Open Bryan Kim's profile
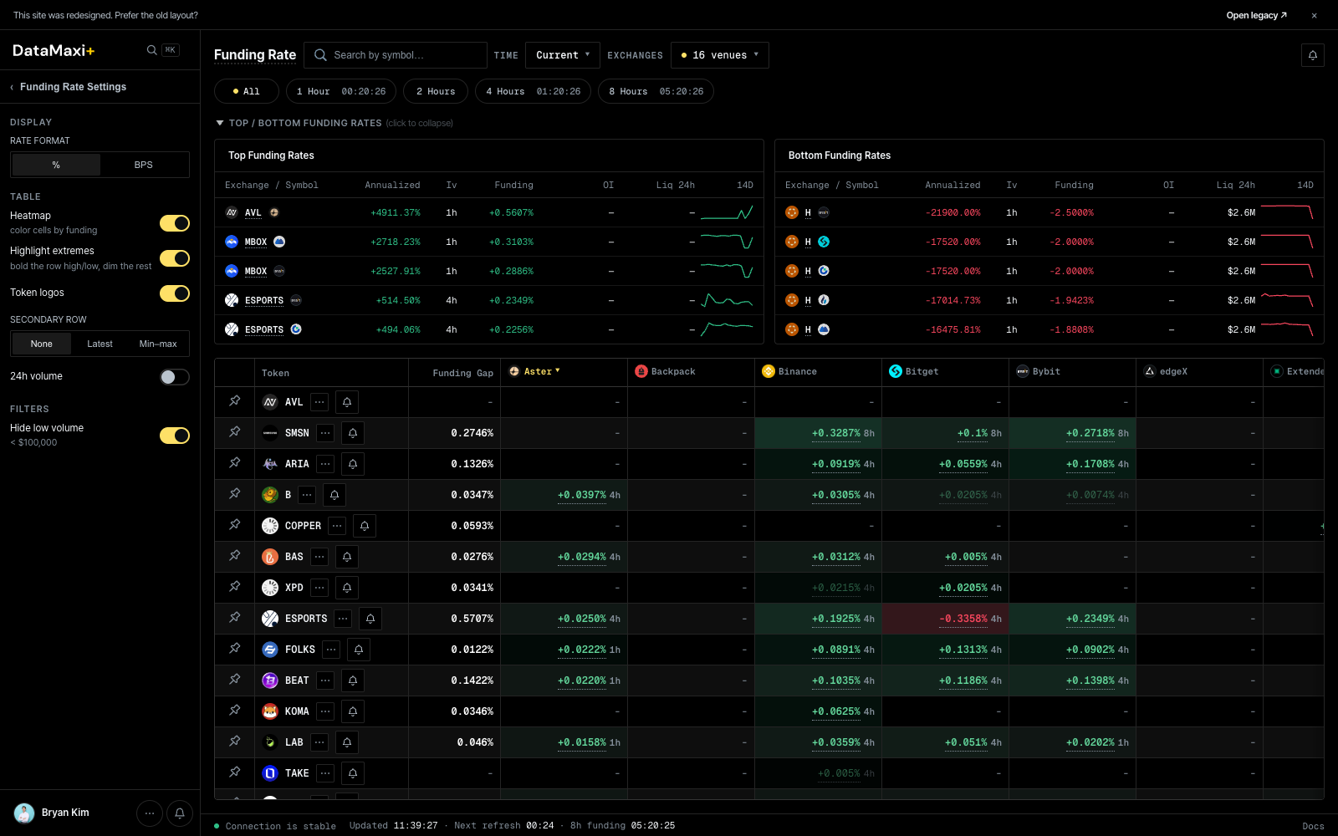The height and width of the screenshot is (836, 1338). pos(52,813)
